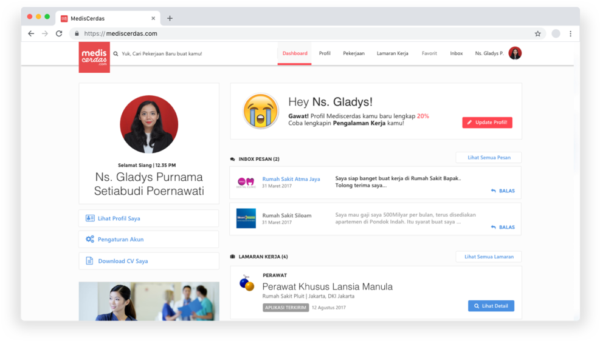Open a new browser tab

tap(170, 18)
